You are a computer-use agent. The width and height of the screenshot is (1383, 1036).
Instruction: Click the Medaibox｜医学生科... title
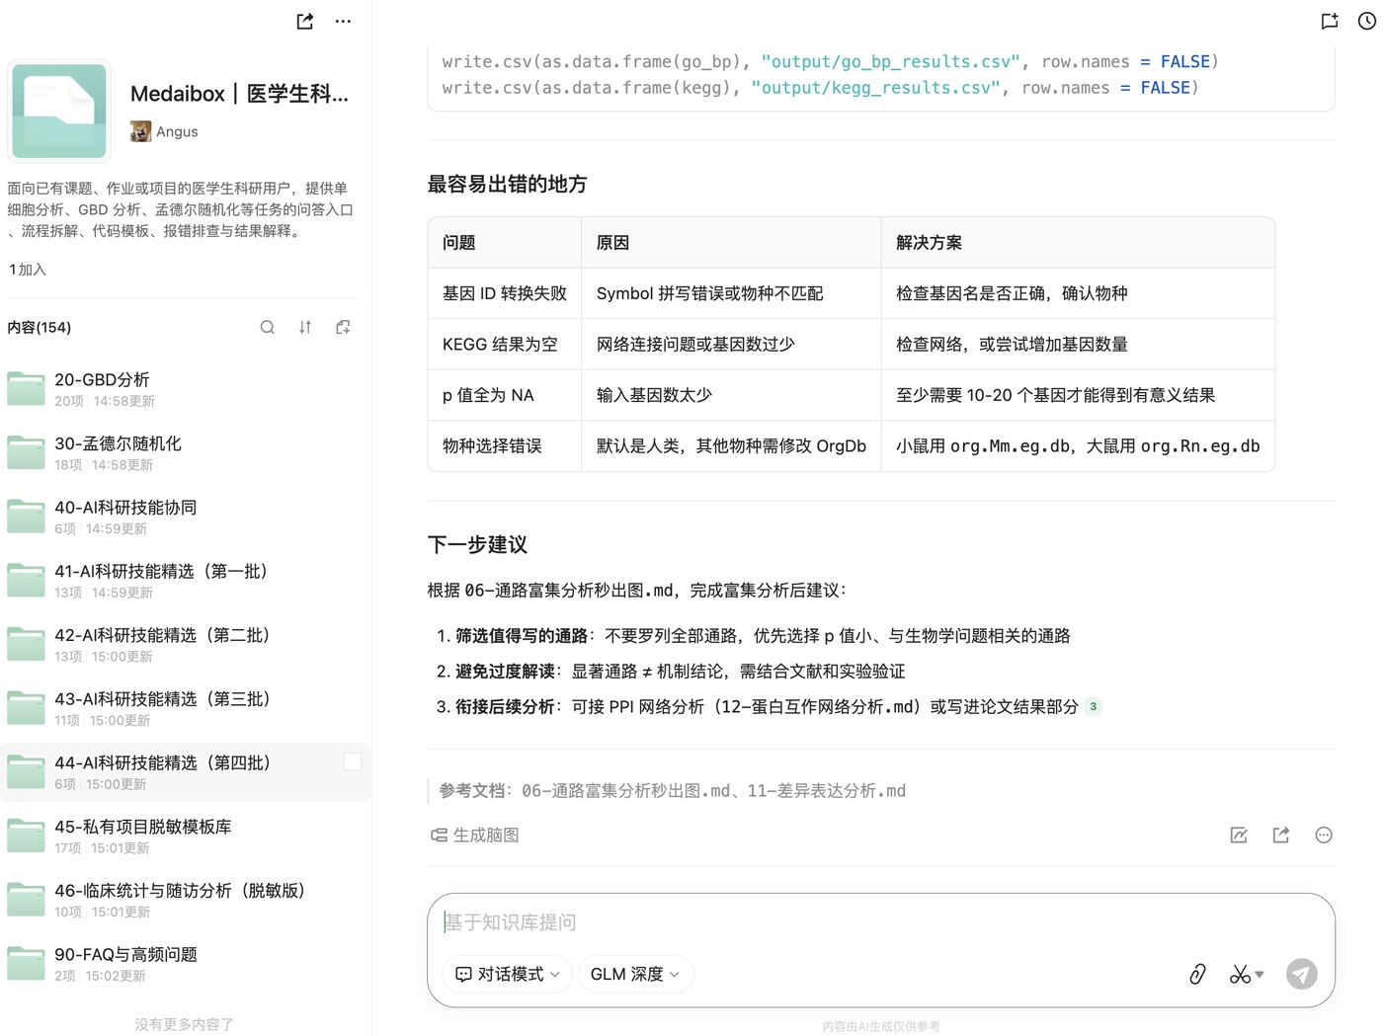click(239, 94)
